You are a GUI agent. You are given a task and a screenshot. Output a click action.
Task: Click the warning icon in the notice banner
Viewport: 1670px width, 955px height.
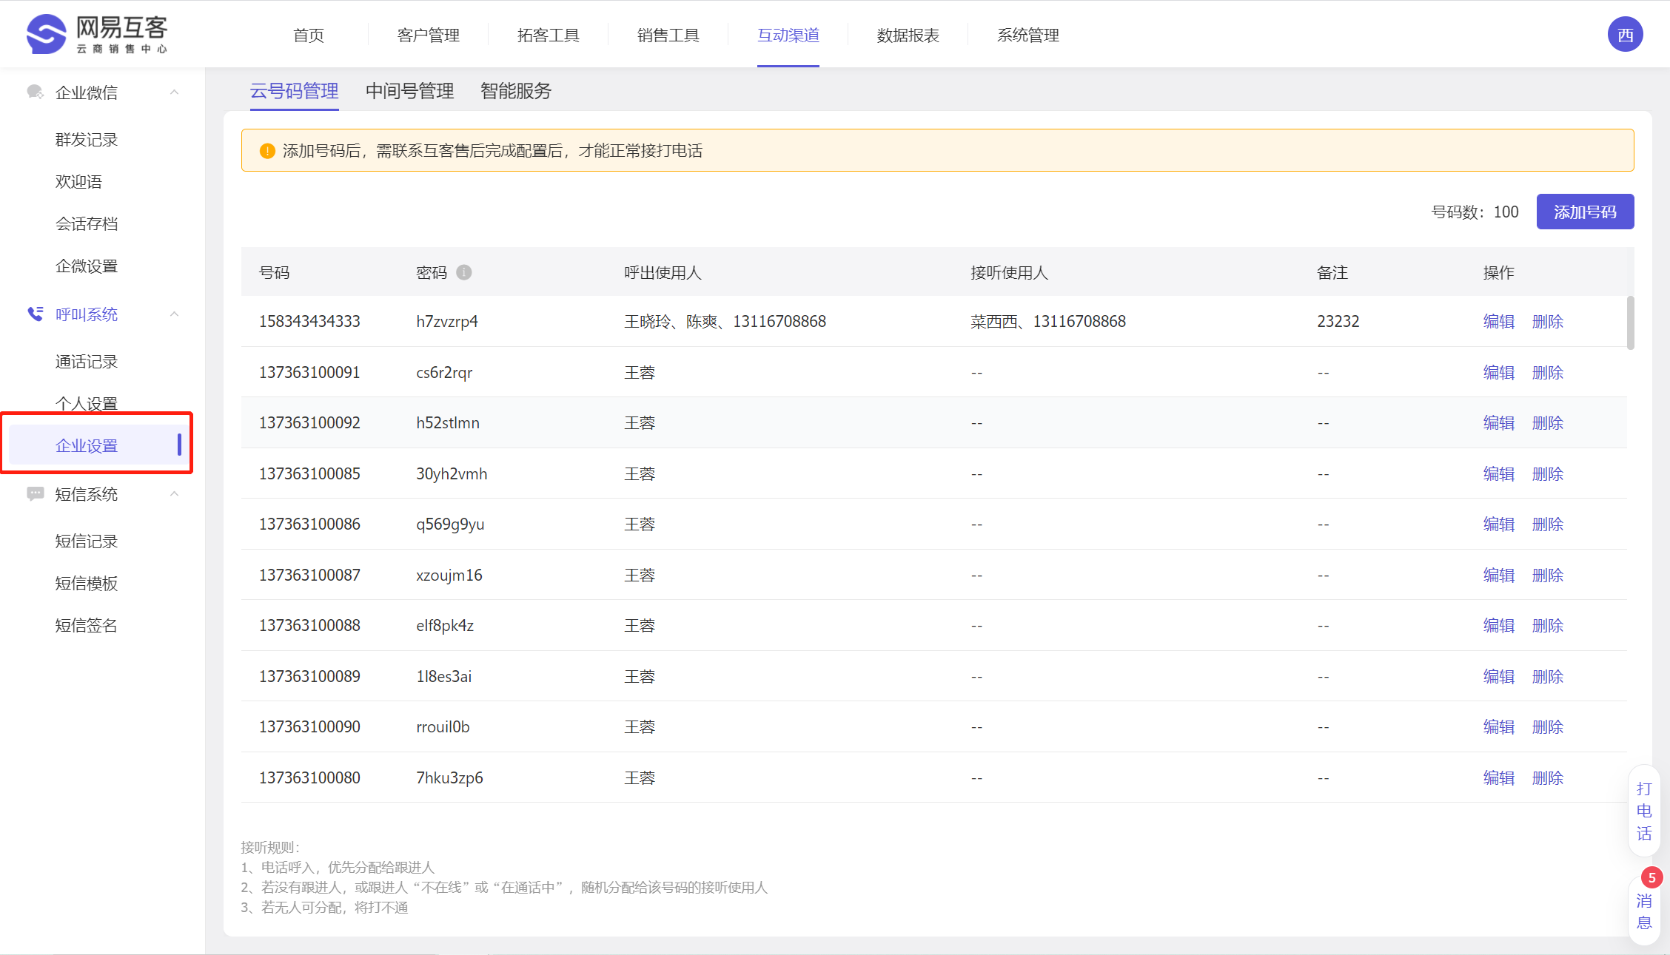[x=267, y=151]
